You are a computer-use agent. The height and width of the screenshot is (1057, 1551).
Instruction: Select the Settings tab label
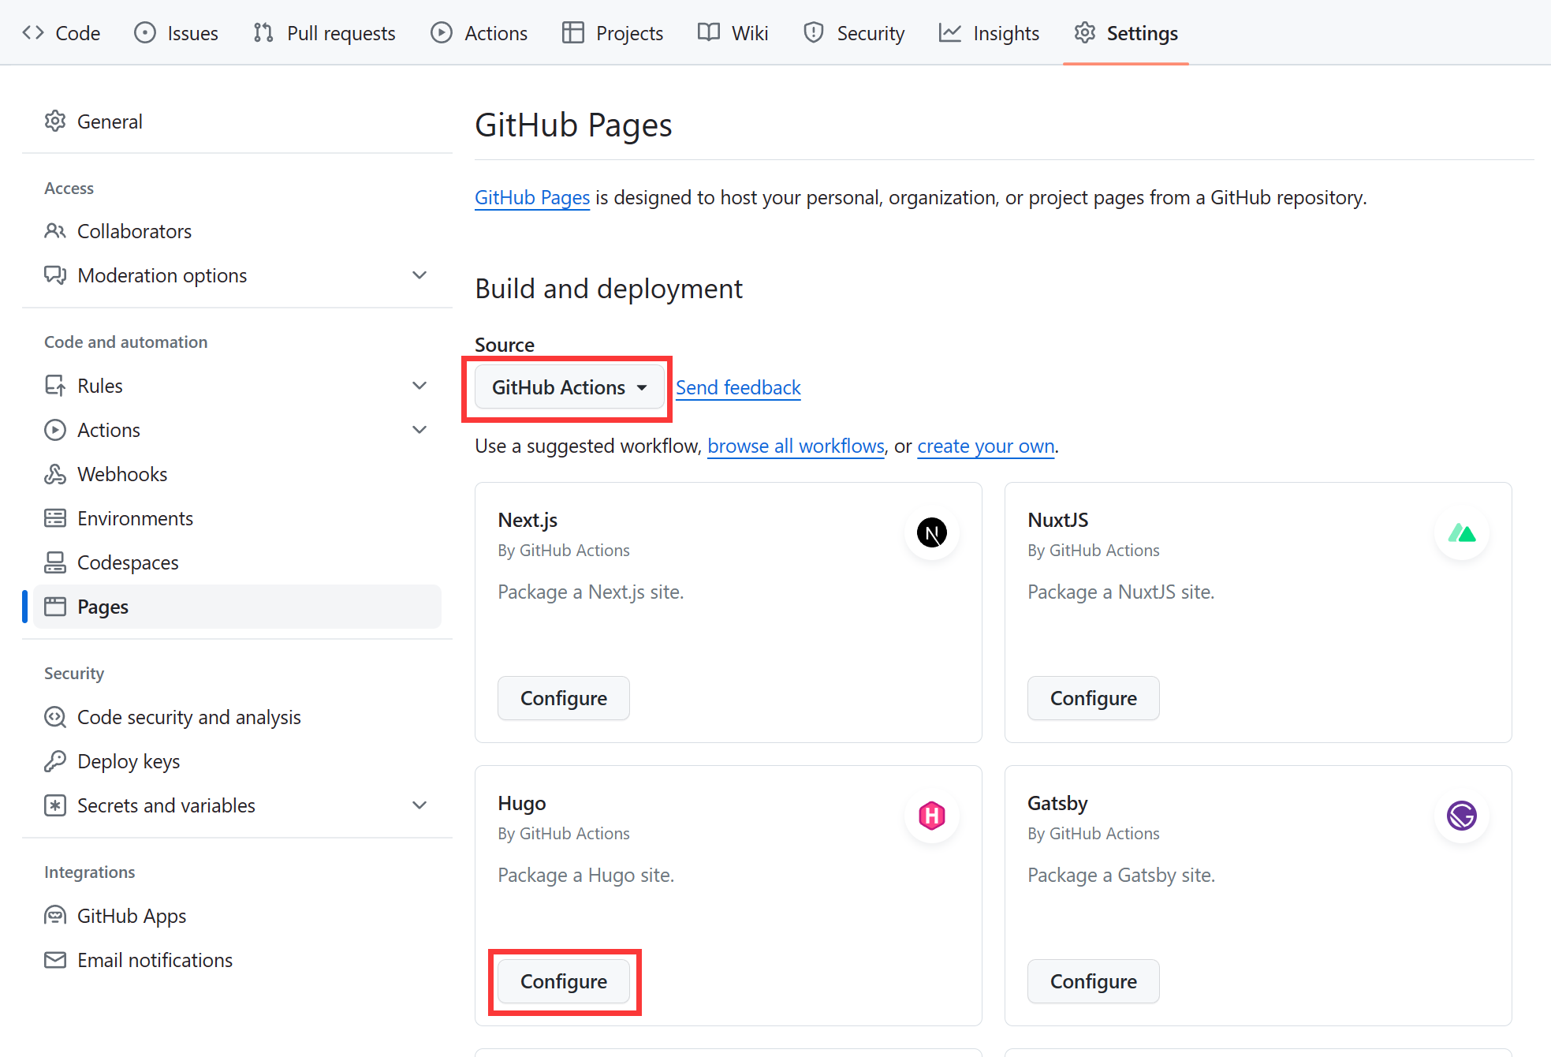click(1143, 33)
